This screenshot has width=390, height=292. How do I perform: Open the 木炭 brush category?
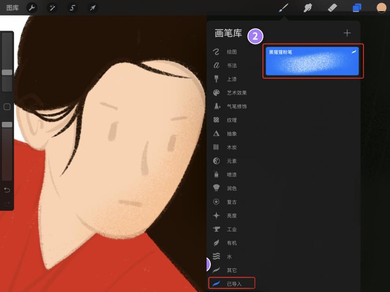232,147
